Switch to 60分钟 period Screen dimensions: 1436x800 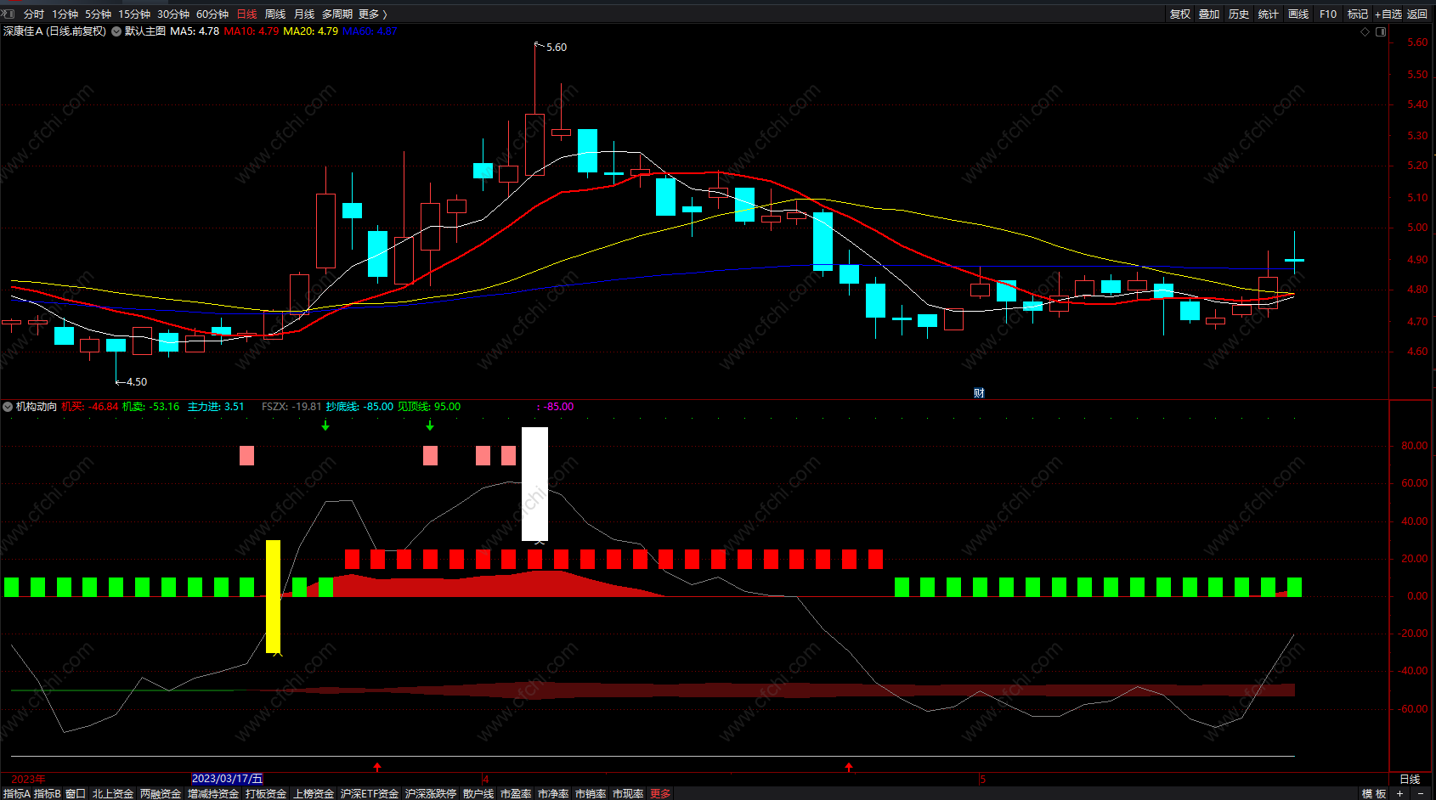coord(212,14)
